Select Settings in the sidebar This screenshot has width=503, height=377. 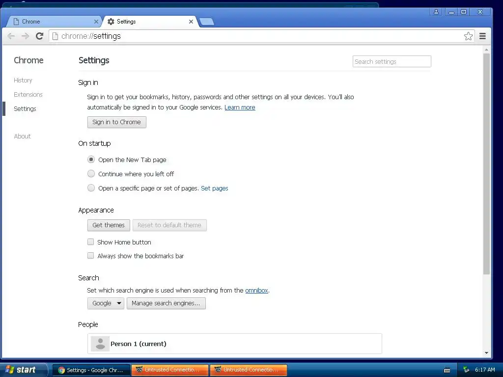[x=25, y=108]
